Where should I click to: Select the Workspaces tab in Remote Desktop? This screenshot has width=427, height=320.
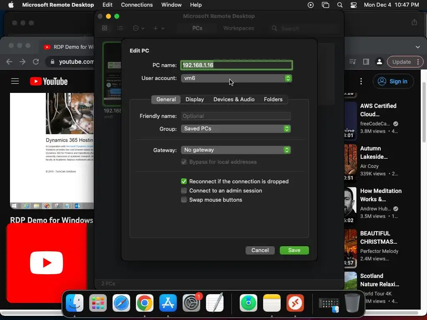(x=239, y=28)
